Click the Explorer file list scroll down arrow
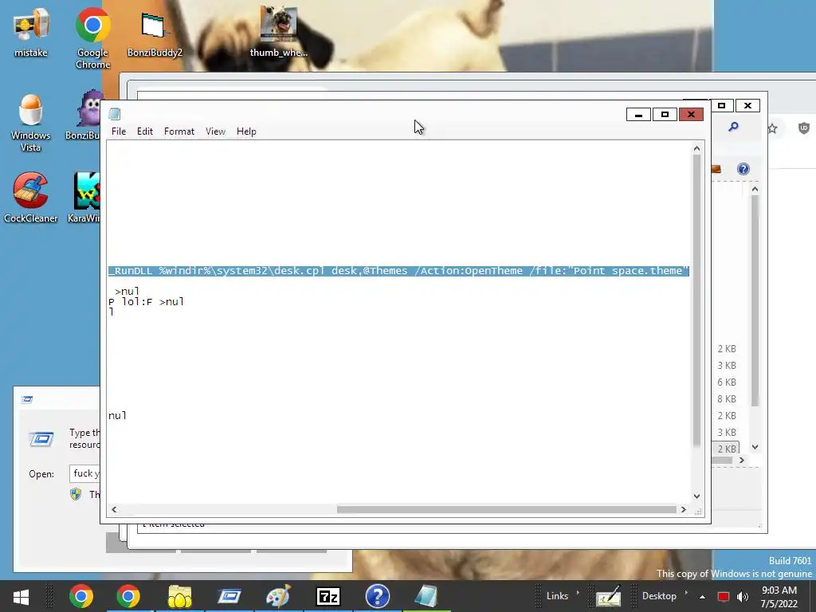This screenshot has width=816, height=612. 755,447
